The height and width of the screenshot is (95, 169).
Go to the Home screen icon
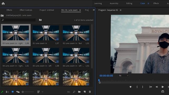click(x=3, y=3)
